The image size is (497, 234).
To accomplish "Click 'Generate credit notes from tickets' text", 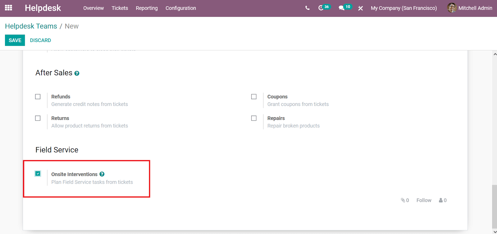I will tap(89, 104).
